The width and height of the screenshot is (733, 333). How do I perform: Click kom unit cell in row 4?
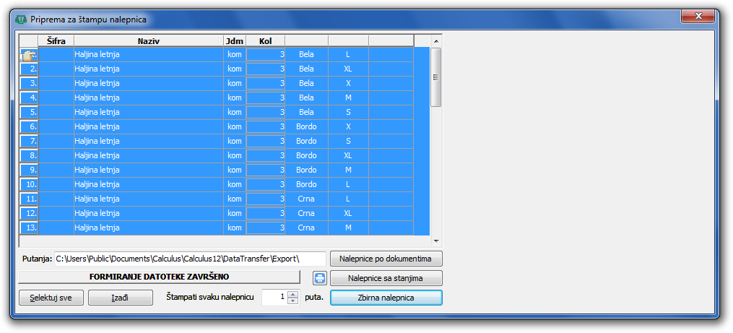[x=235, y=98]
